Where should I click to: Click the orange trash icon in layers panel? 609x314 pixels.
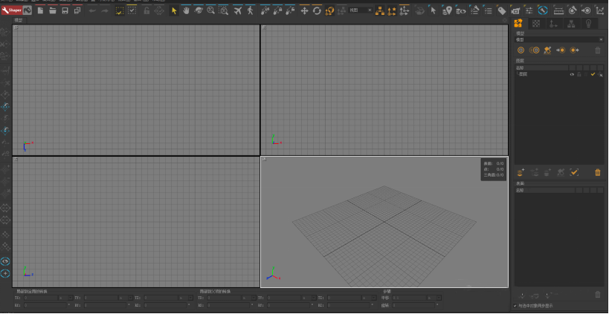[598, 172]
